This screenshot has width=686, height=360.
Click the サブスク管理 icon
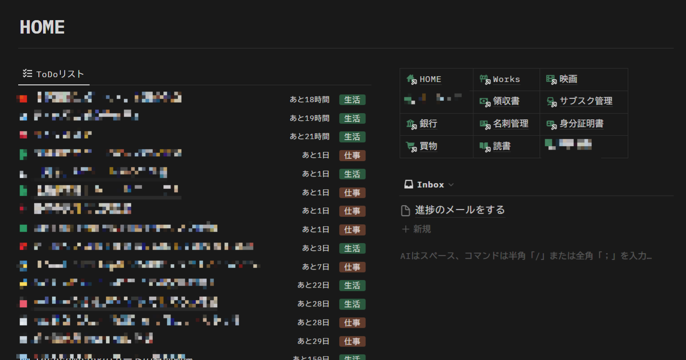pyautogui.click(x=551, y=102)
